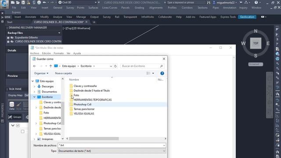The height and width of the screenshot is (158, 281).
Task: Open the Edición menu in Bloc de notas
Action: click(46, 54)
